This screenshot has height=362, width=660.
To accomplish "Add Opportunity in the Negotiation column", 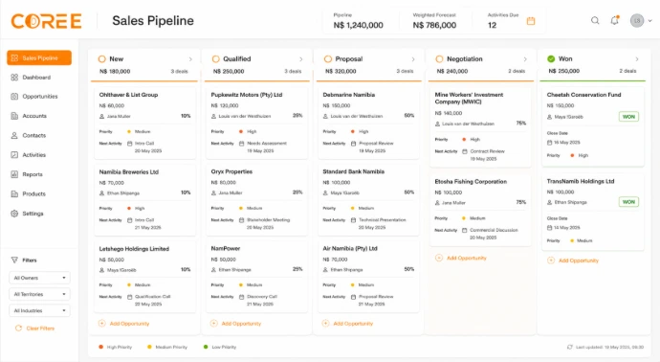I will point(461,258).
